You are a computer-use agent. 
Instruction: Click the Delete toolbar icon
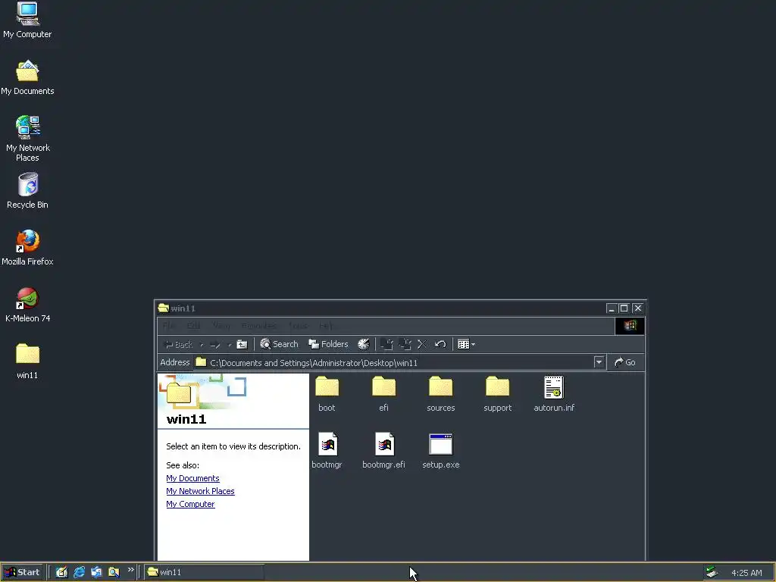tap(422, 345)
